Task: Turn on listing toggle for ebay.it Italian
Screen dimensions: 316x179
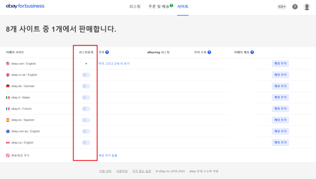Action: (x=86, y=97)
